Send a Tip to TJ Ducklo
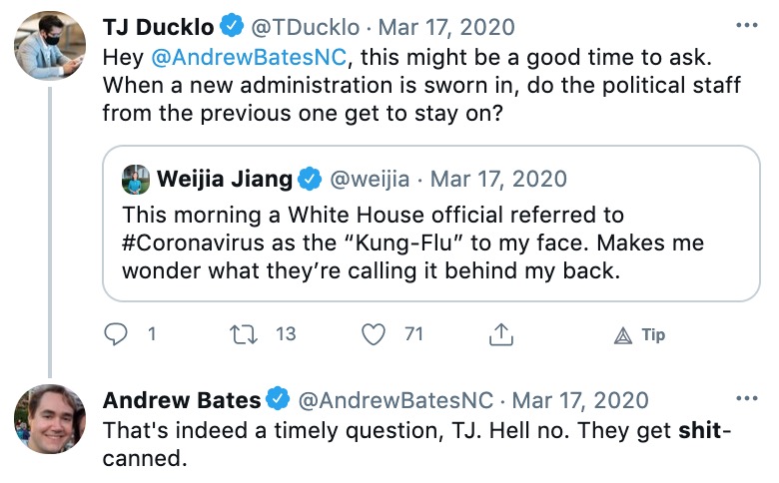 [x=640, y=335]
